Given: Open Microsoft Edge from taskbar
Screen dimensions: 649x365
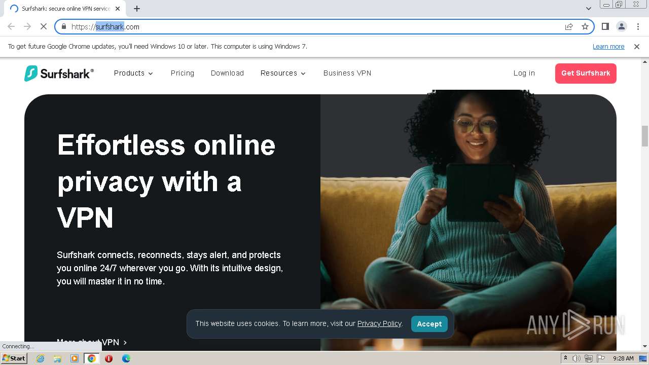Looking at the screenshot, I should (126, 358).
